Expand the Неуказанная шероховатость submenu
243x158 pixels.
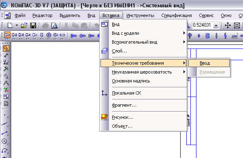pos(143,72)
